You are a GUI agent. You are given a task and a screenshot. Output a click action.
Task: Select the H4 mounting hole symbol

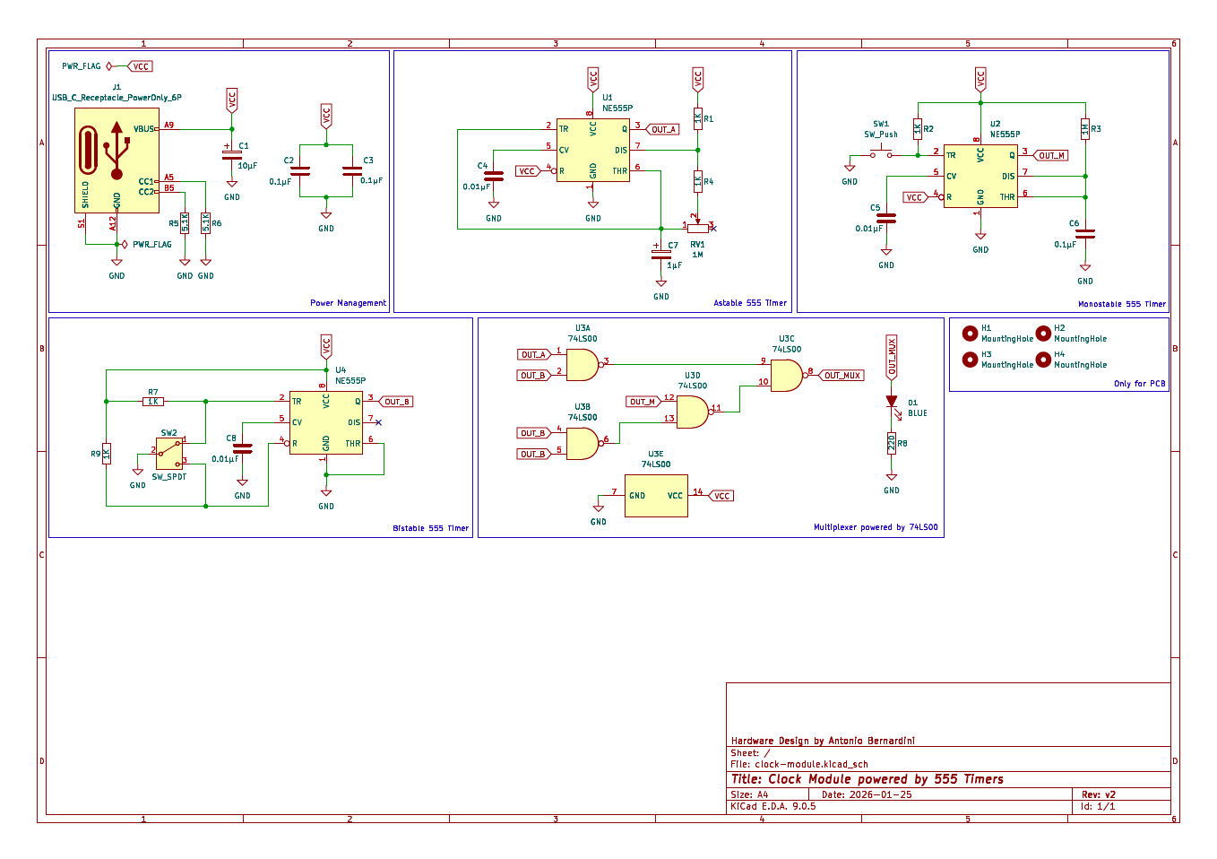1043,360
